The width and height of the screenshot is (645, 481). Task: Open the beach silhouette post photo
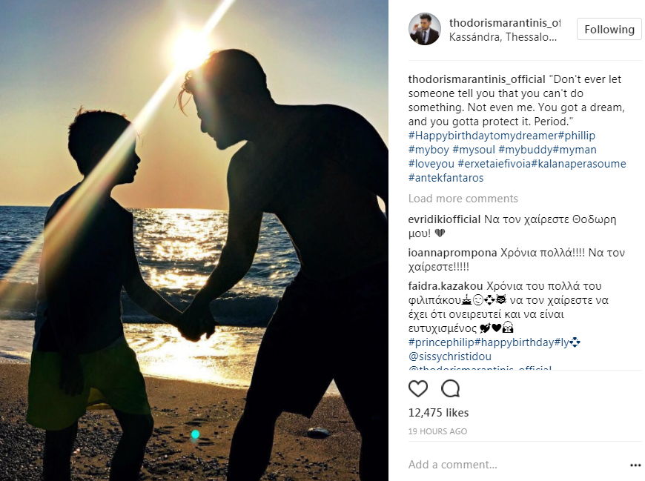[x=194, y=240]
